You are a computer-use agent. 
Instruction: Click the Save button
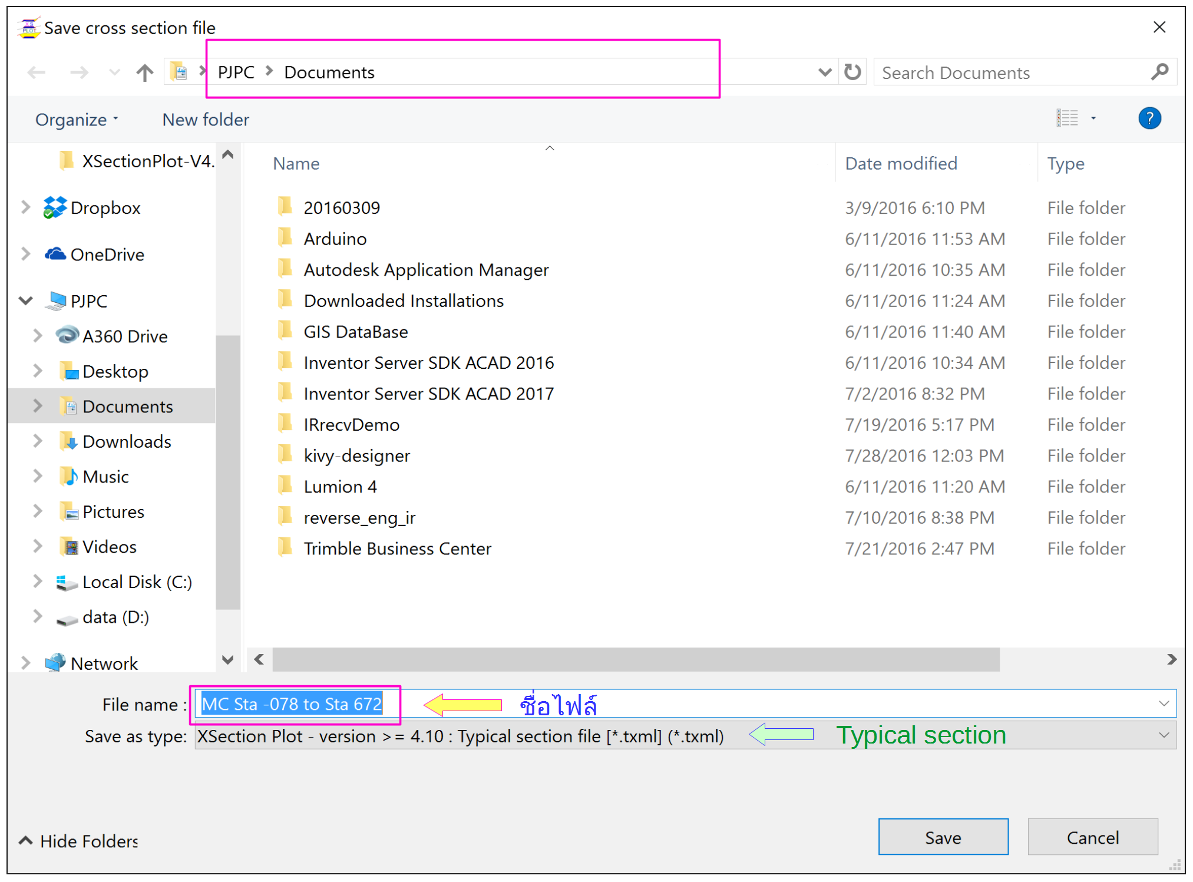(943, 837)
